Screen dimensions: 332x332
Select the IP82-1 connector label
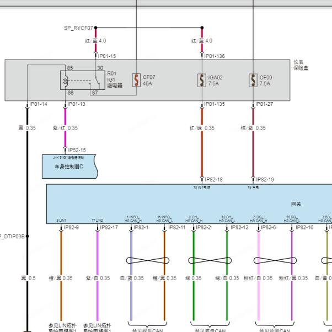[141, 227]
